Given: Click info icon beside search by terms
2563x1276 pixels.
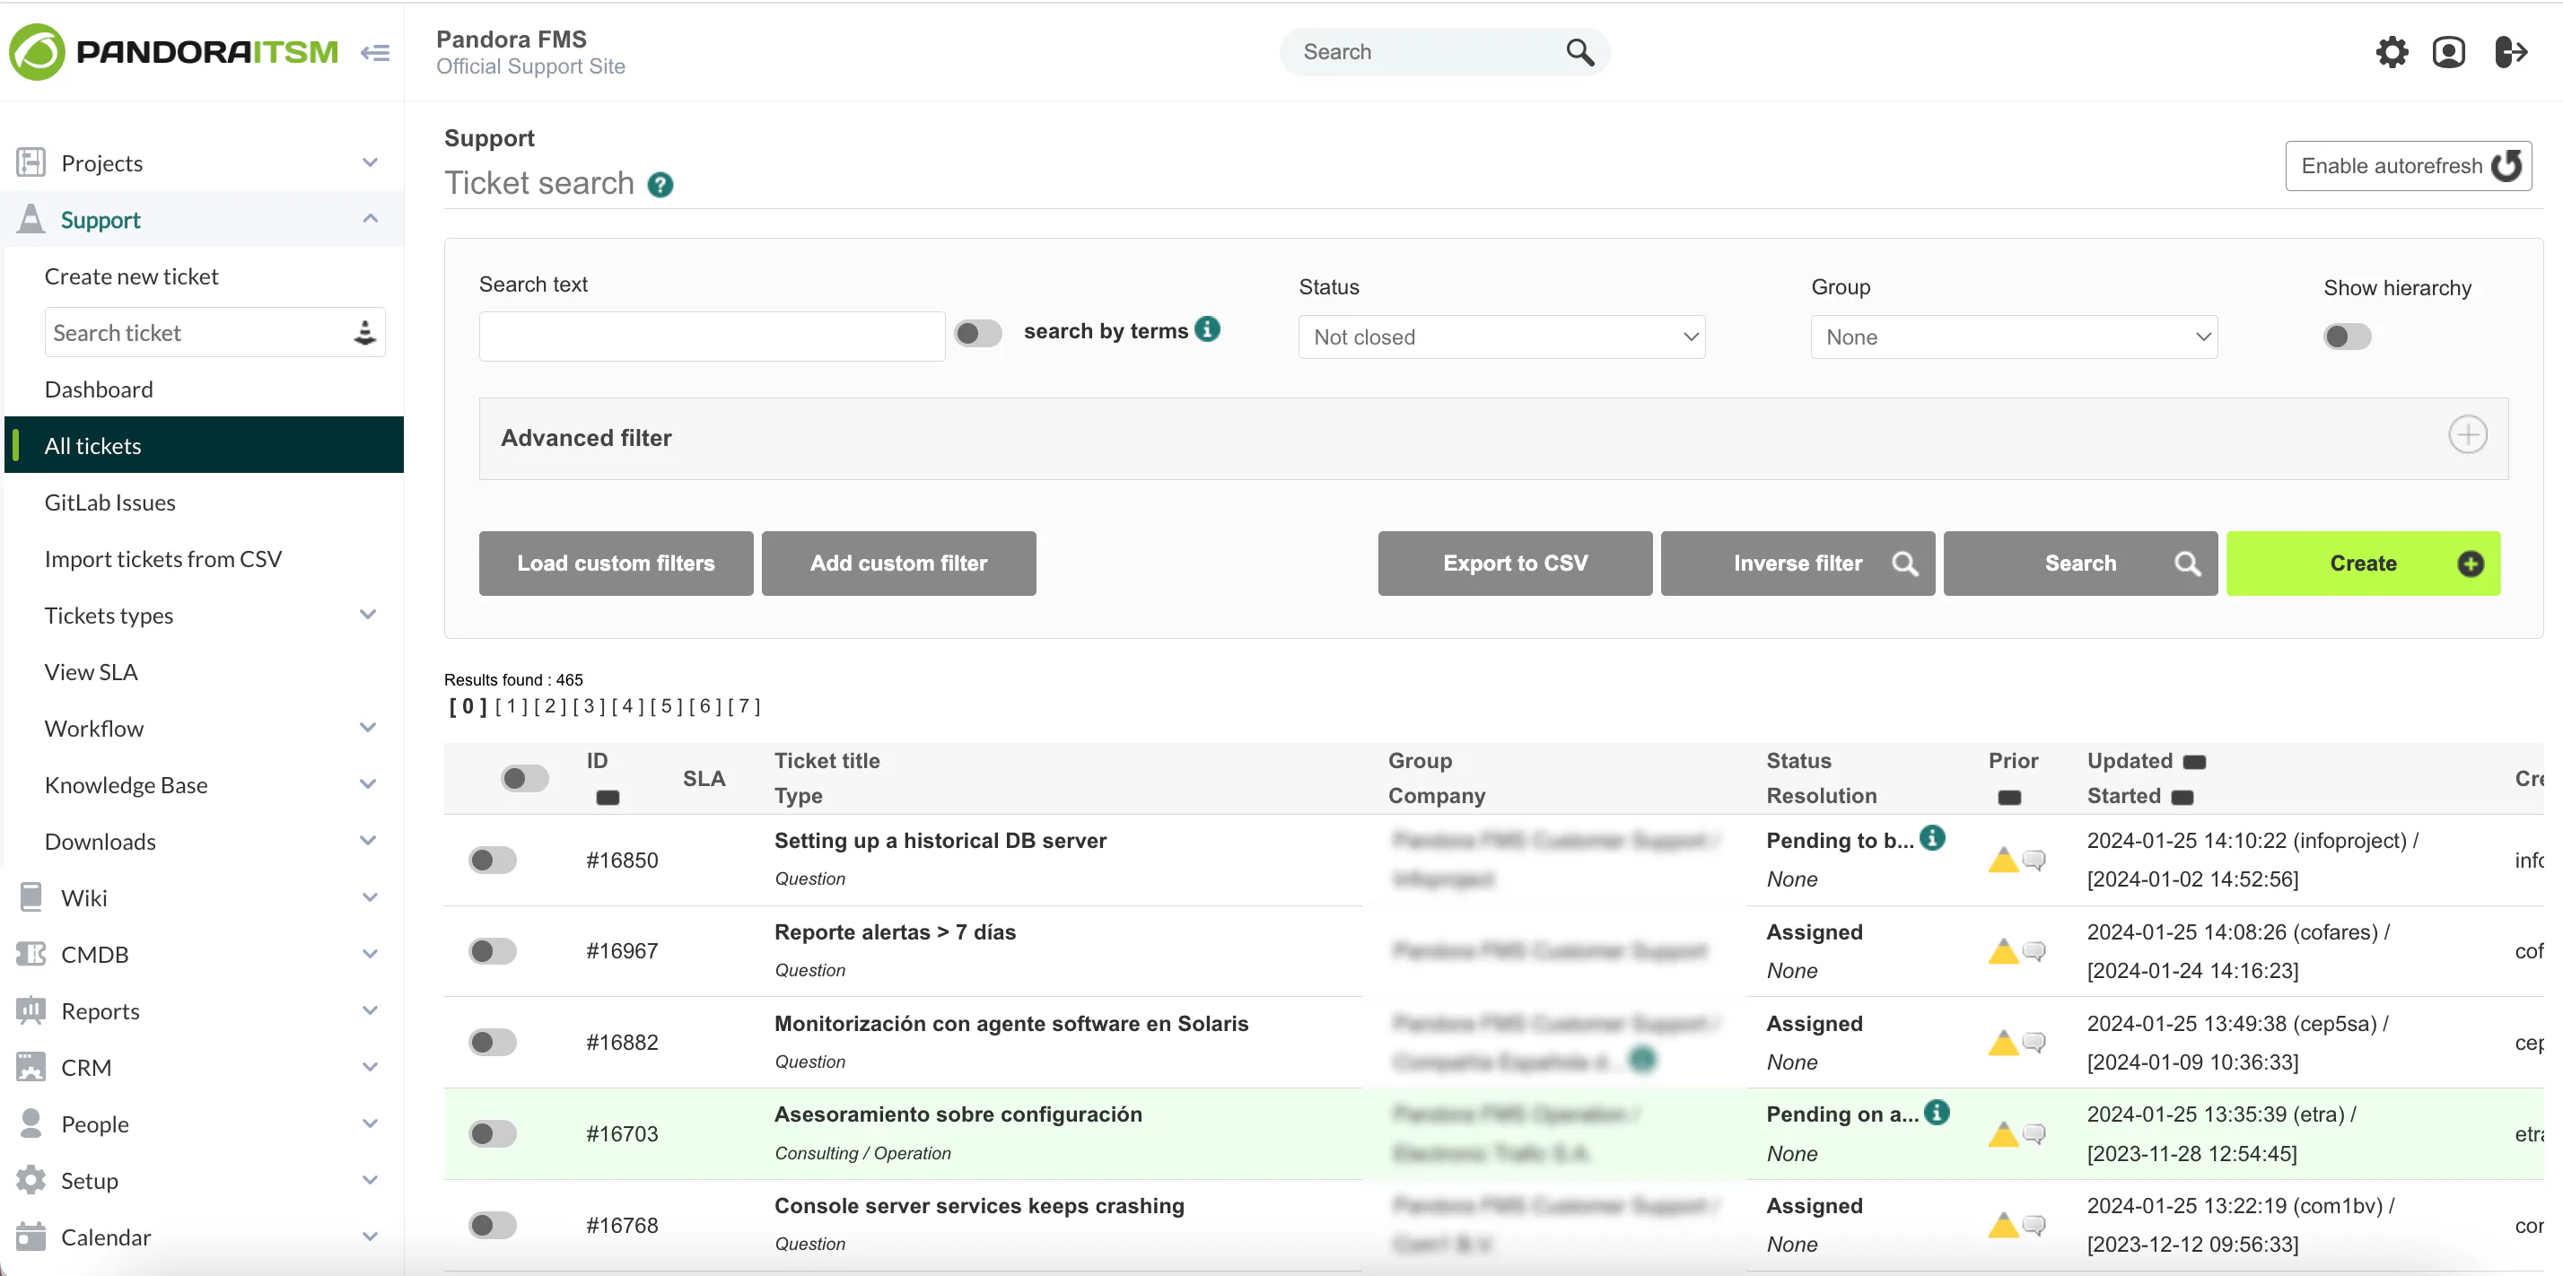Looking at the screenshot, I should (x=1207, y=328).
